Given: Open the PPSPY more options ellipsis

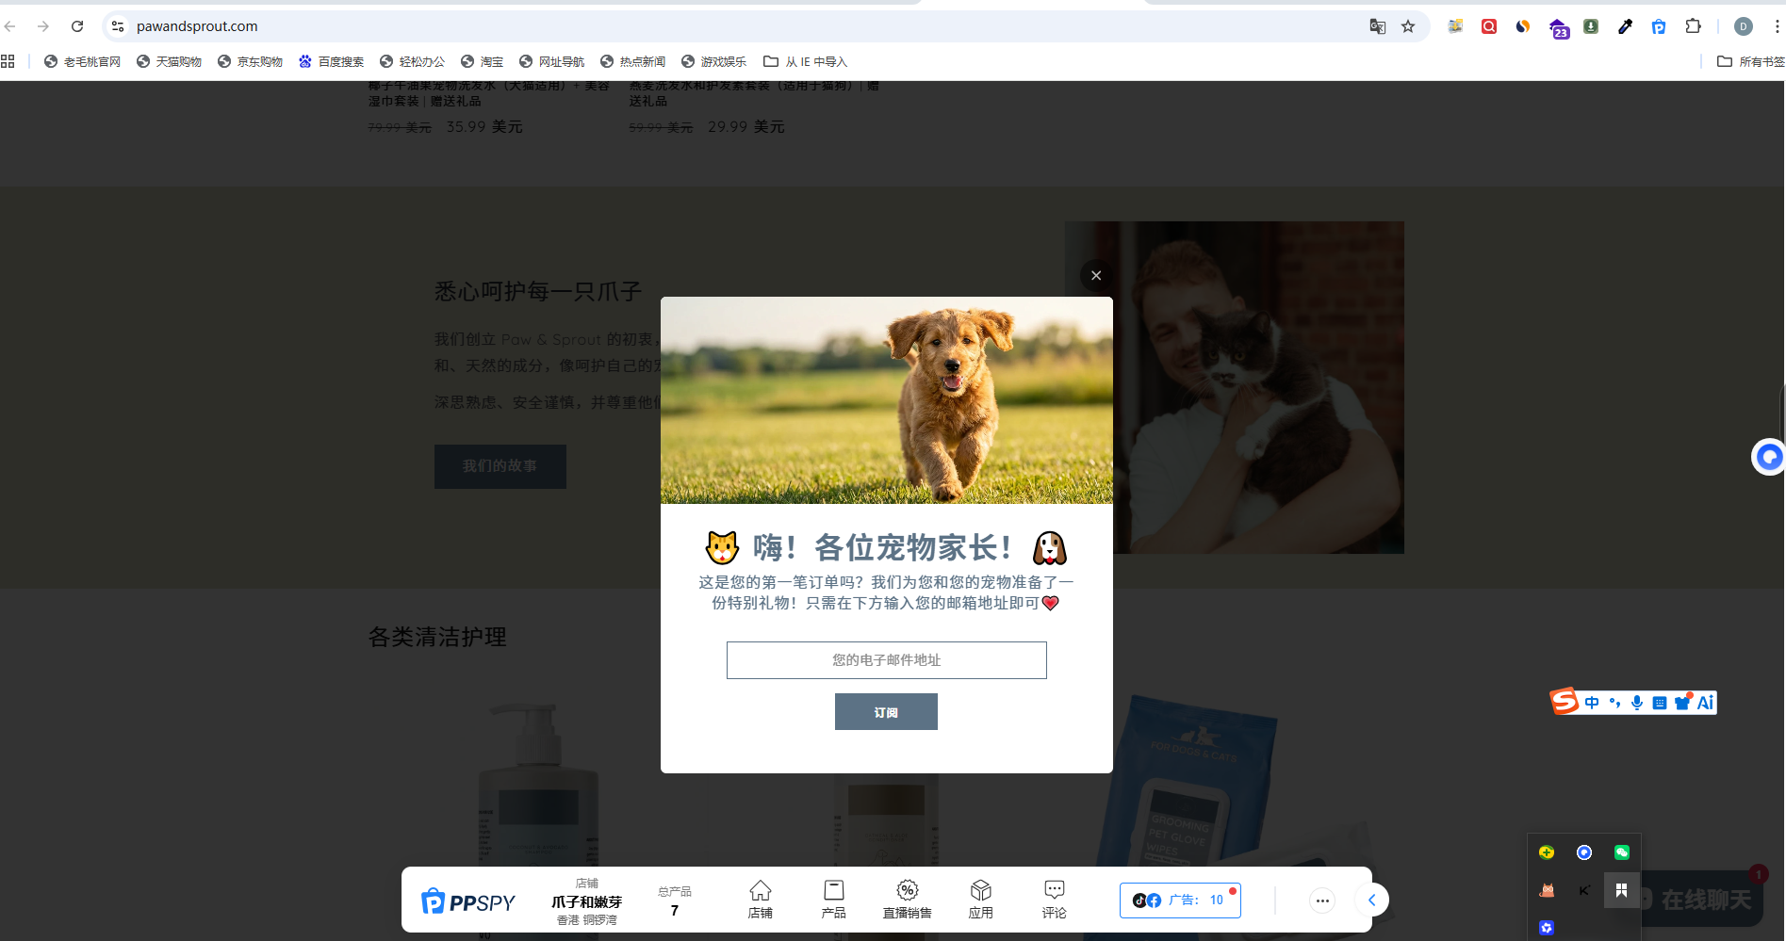Looking at the screenshot, I should click(x=1322, y=900).
